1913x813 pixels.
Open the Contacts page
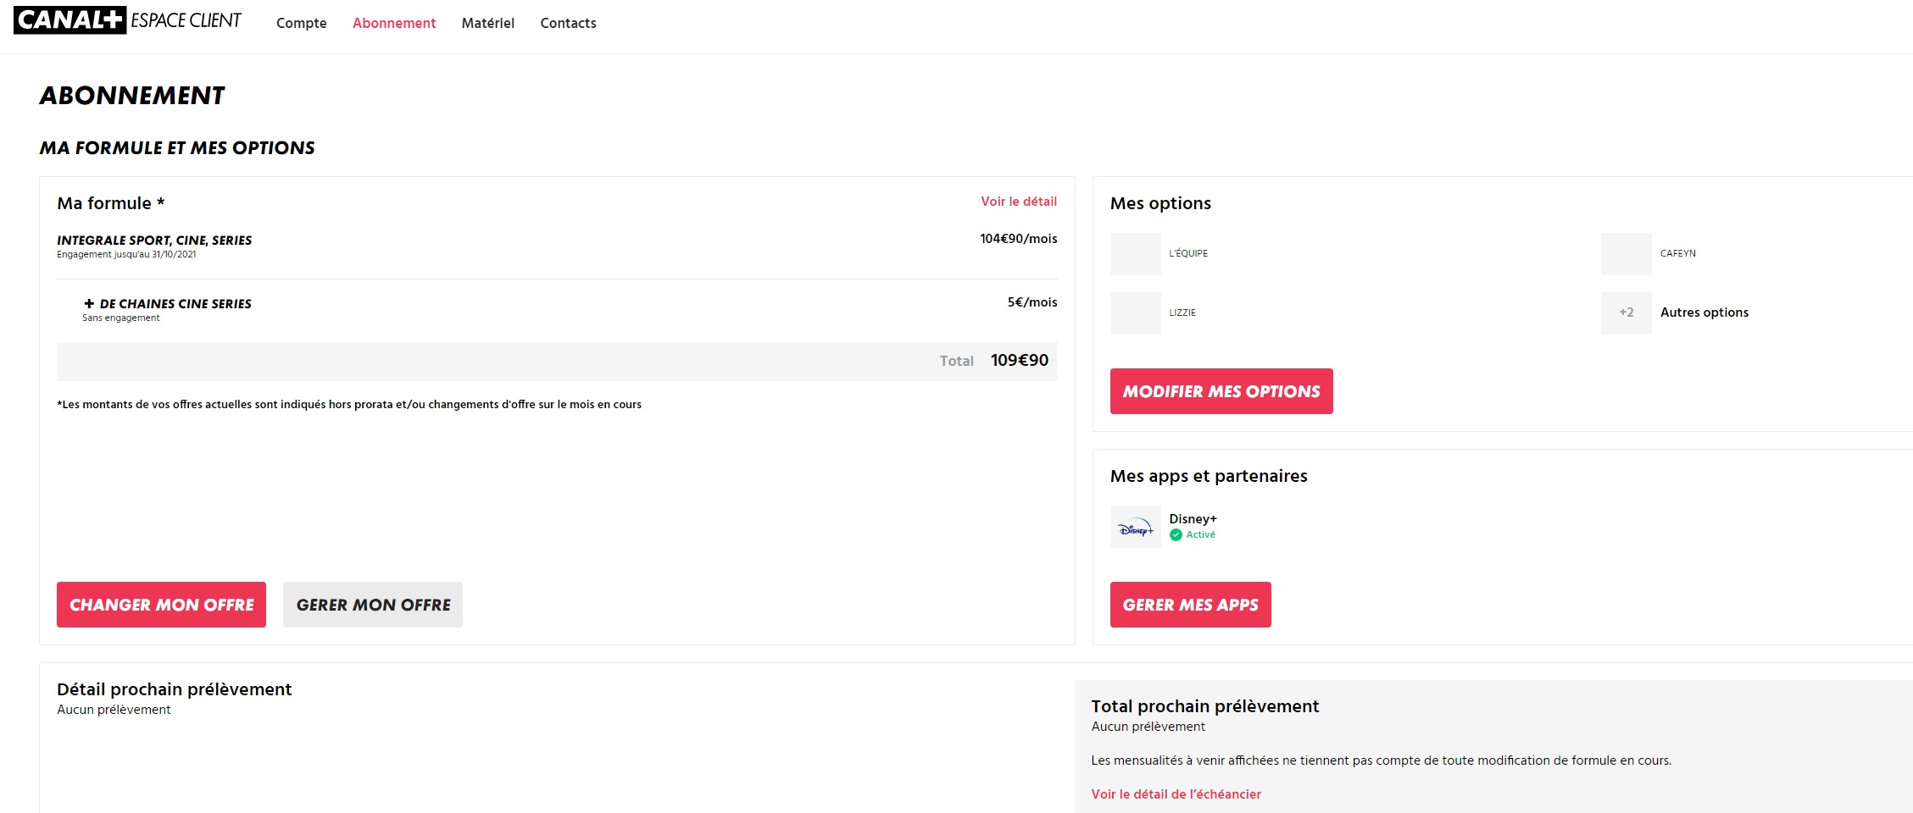coord(568,23)
